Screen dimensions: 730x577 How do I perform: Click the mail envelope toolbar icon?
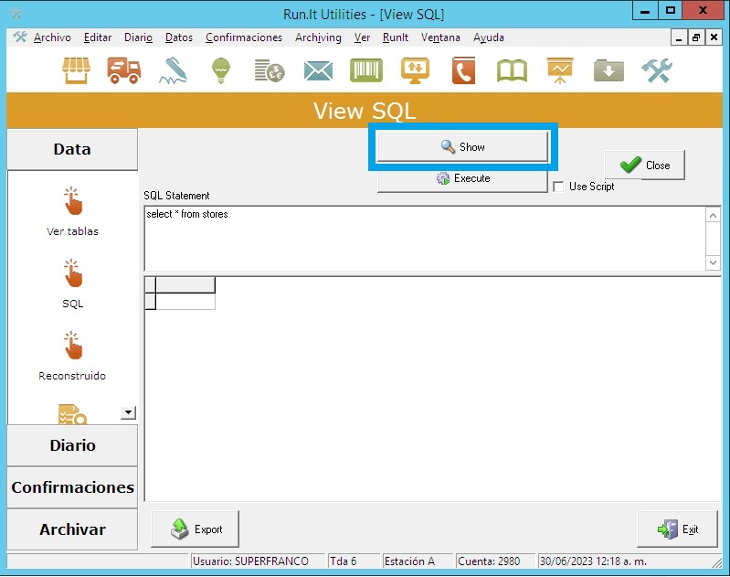click(319, 71)
